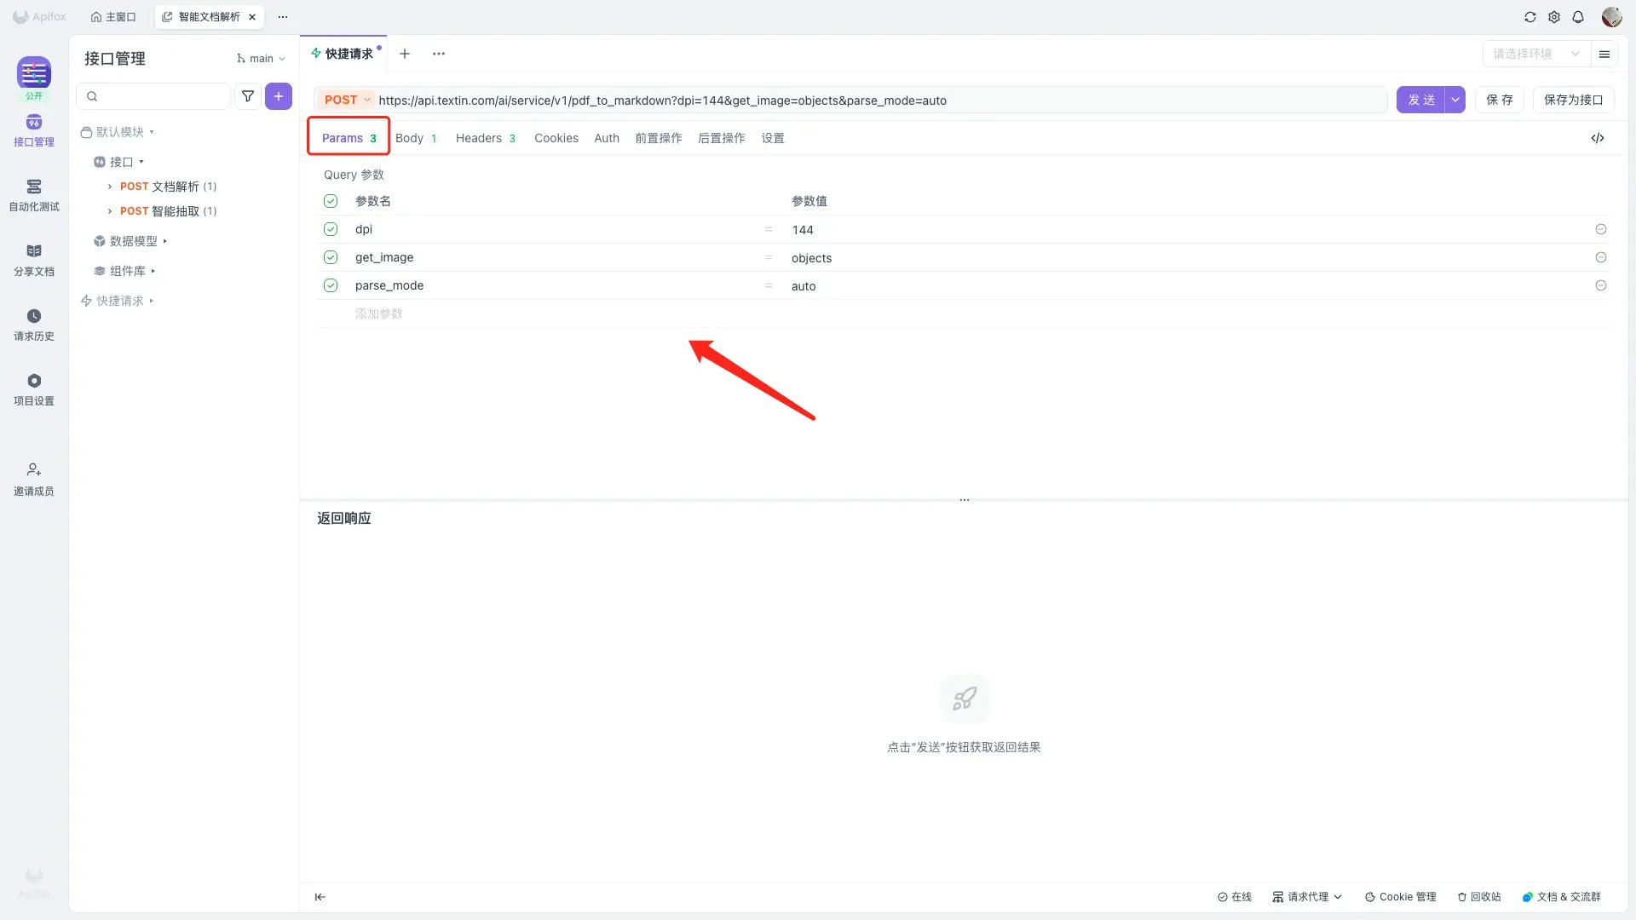Expand the POST 文档解析 tree item
Viewport: 1636px width, 920px height.
pos(110,187)
